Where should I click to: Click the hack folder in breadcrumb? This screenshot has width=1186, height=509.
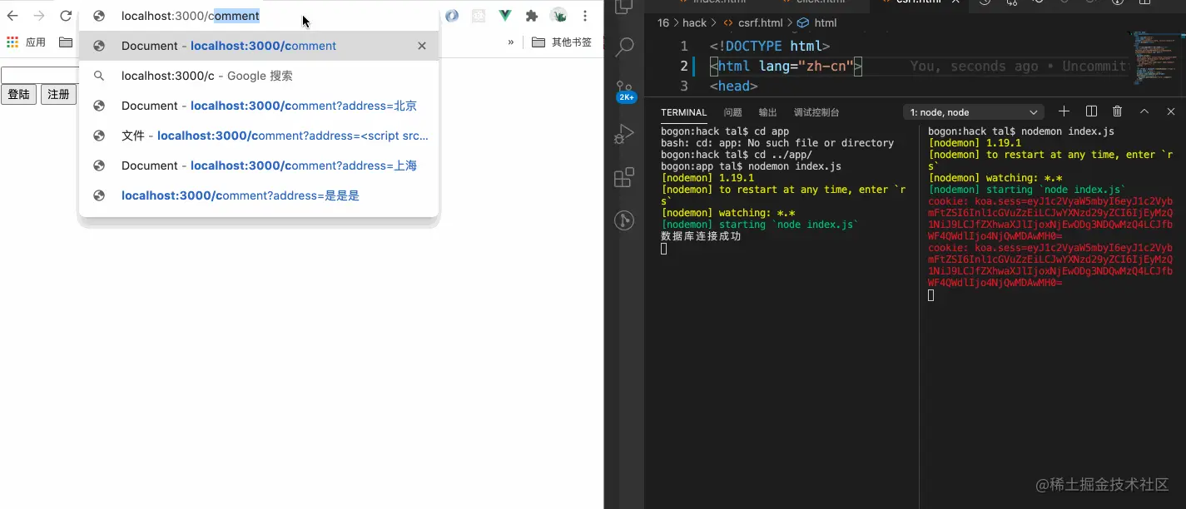694,23
